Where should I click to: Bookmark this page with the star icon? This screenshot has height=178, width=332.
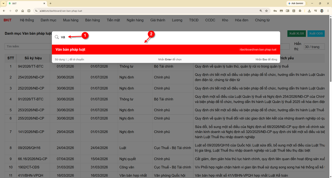tap(267, 11)
